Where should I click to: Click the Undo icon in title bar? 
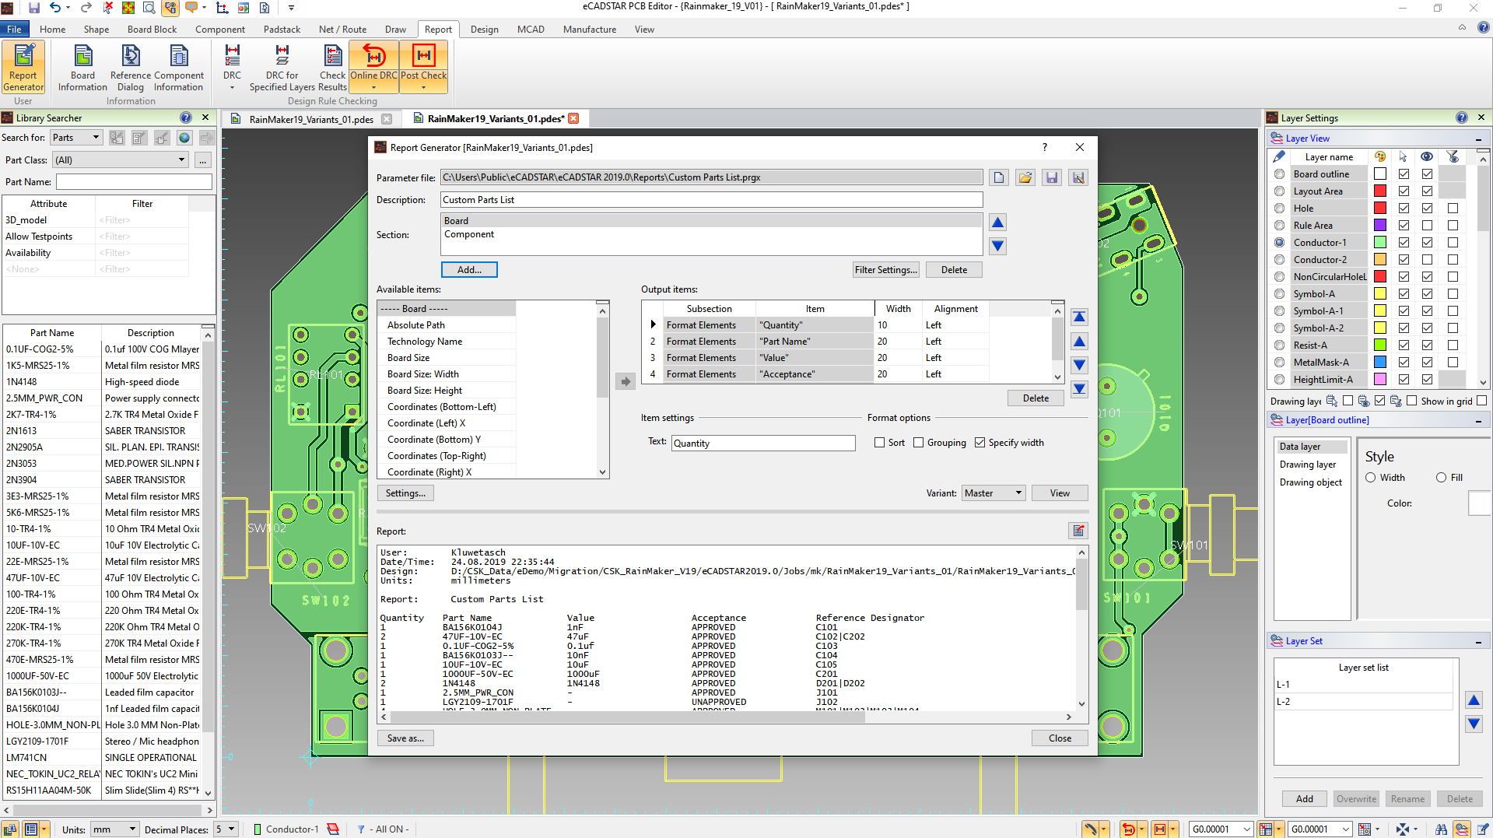tap(55, 8)
